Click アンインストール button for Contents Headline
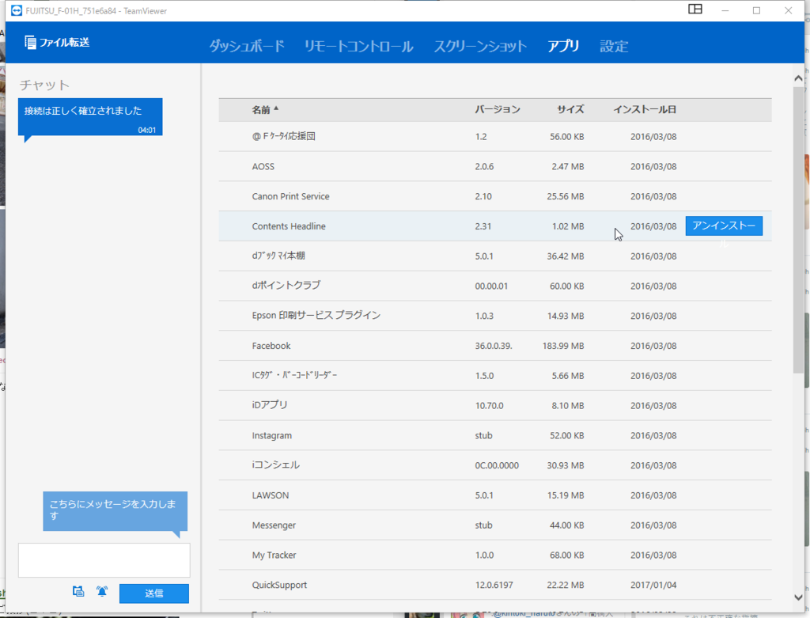 (724, 226)
